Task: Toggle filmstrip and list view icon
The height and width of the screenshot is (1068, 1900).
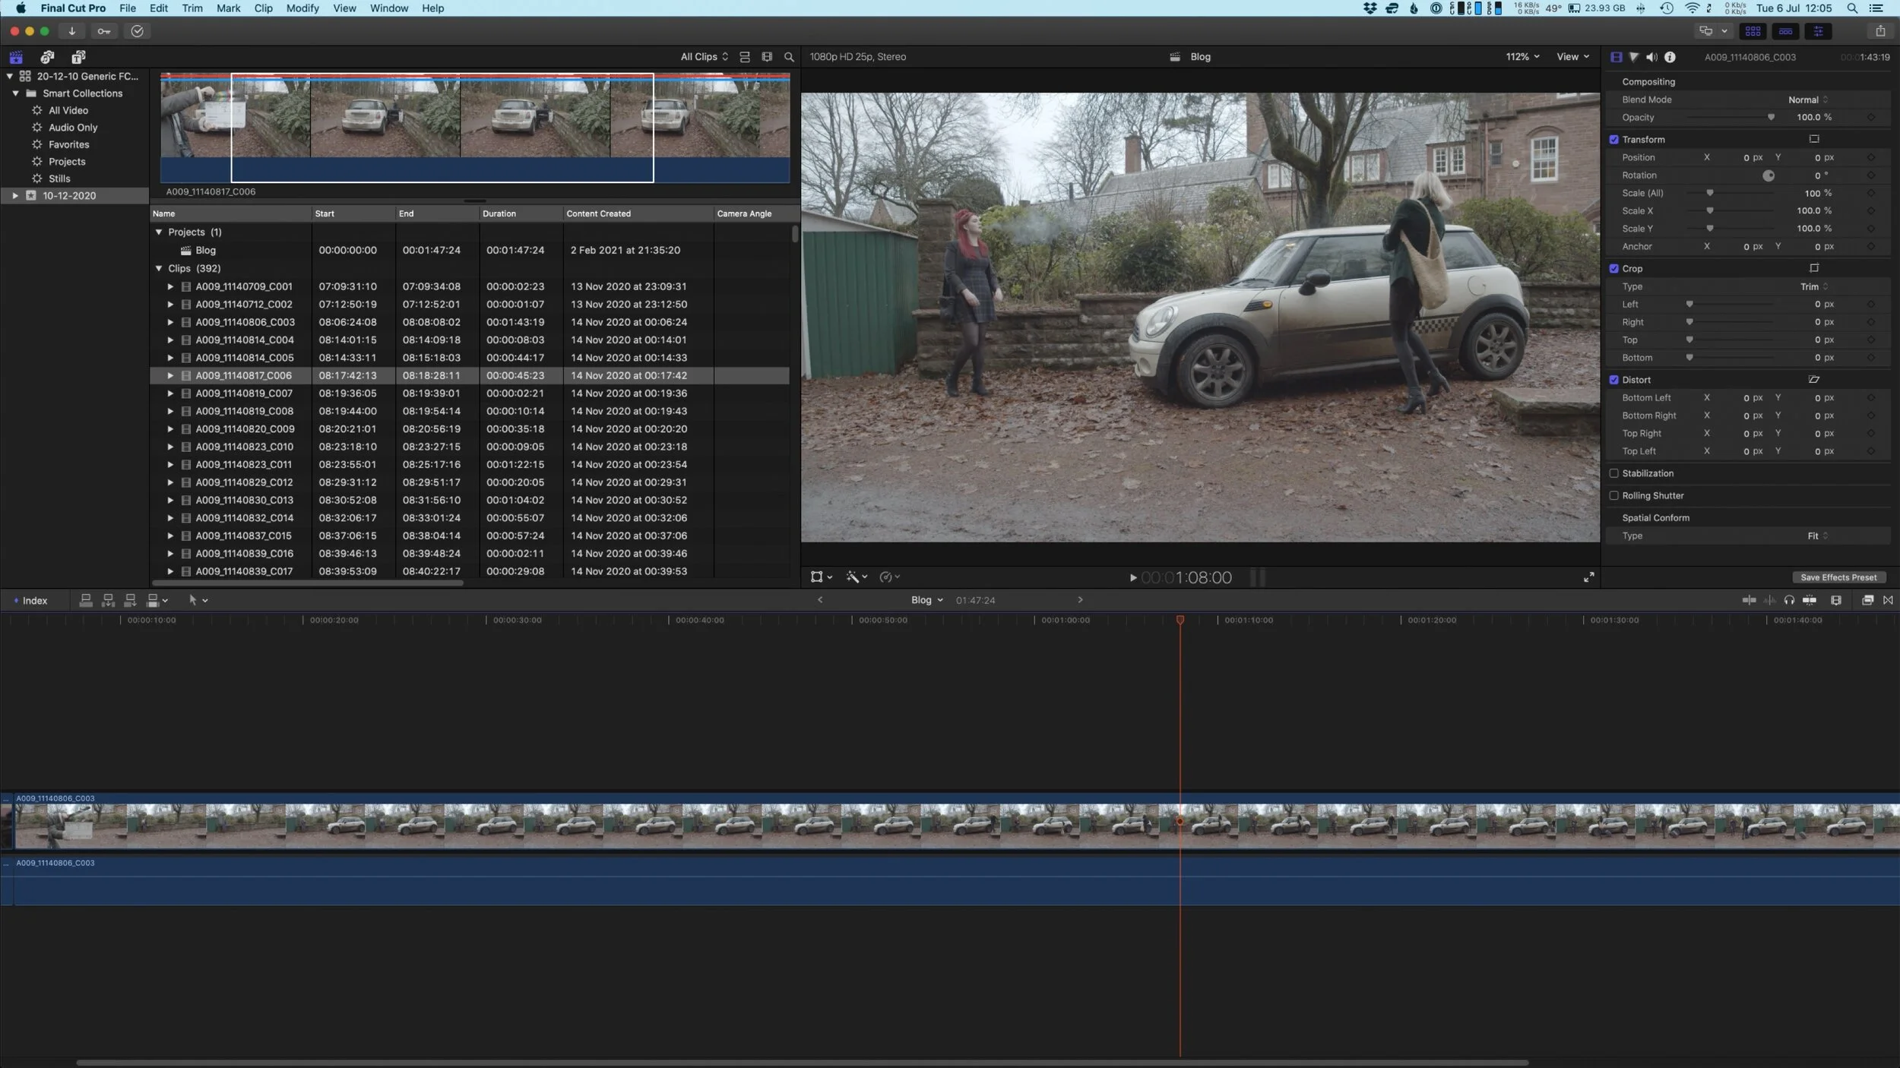Action: tap(745, 57)
